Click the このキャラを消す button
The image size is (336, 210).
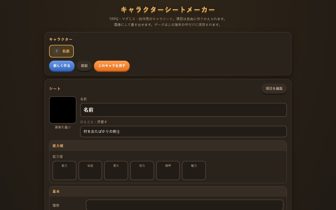[112, 66]
